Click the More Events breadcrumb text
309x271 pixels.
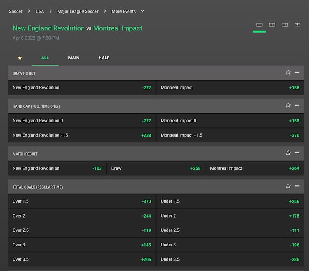pyautogui.click(x=124, y=11)
